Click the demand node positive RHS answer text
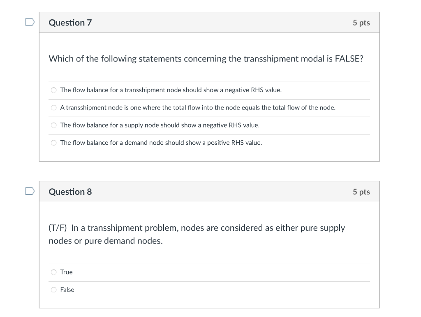Image resolution: width=421 pixels, height=317 pixels. 161,143
